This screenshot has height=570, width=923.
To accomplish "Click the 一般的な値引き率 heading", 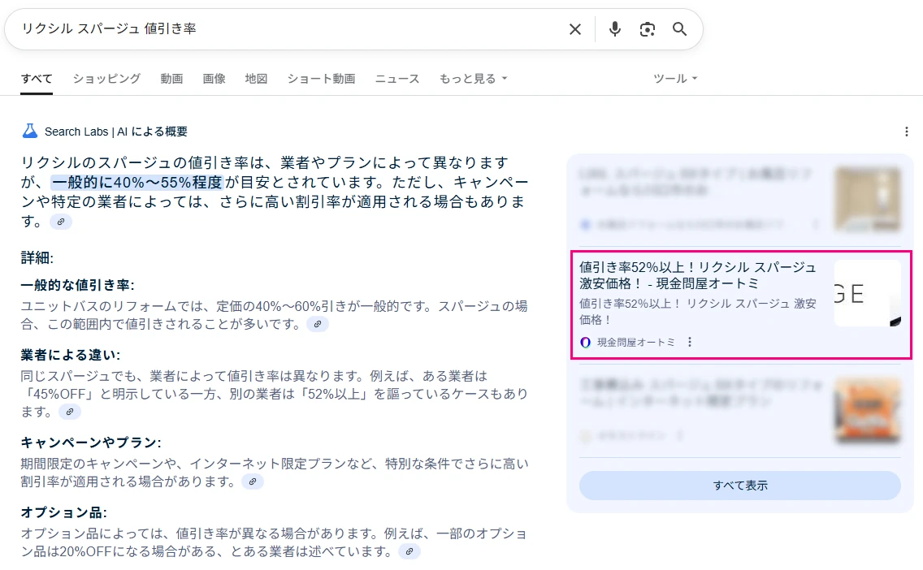I will pyautogui.click(x=78, y=285).
